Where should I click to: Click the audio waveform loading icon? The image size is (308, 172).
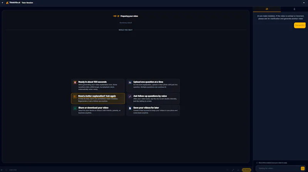(x=116, y=16)
